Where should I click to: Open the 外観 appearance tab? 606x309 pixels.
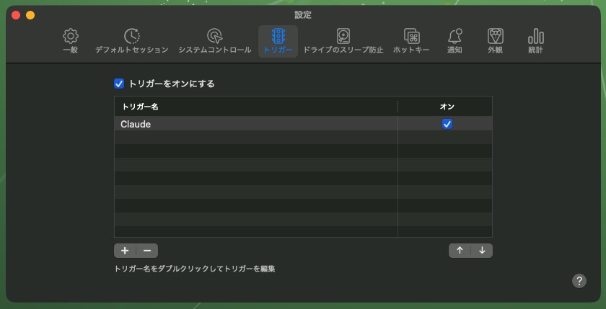(x=495, y=41)
